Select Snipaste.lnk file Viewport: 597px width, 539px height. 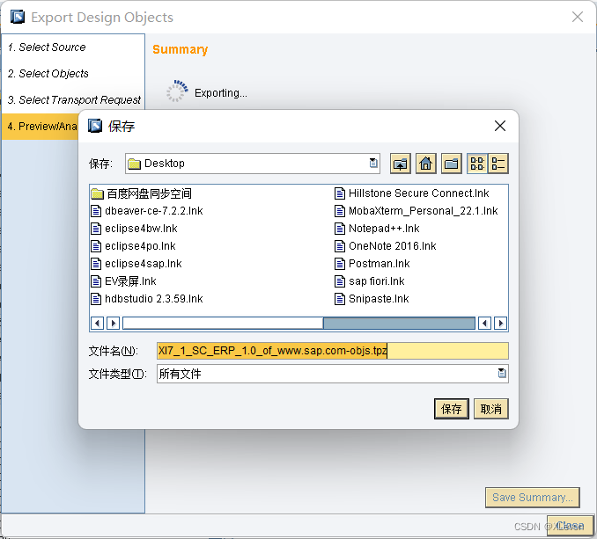372,299
